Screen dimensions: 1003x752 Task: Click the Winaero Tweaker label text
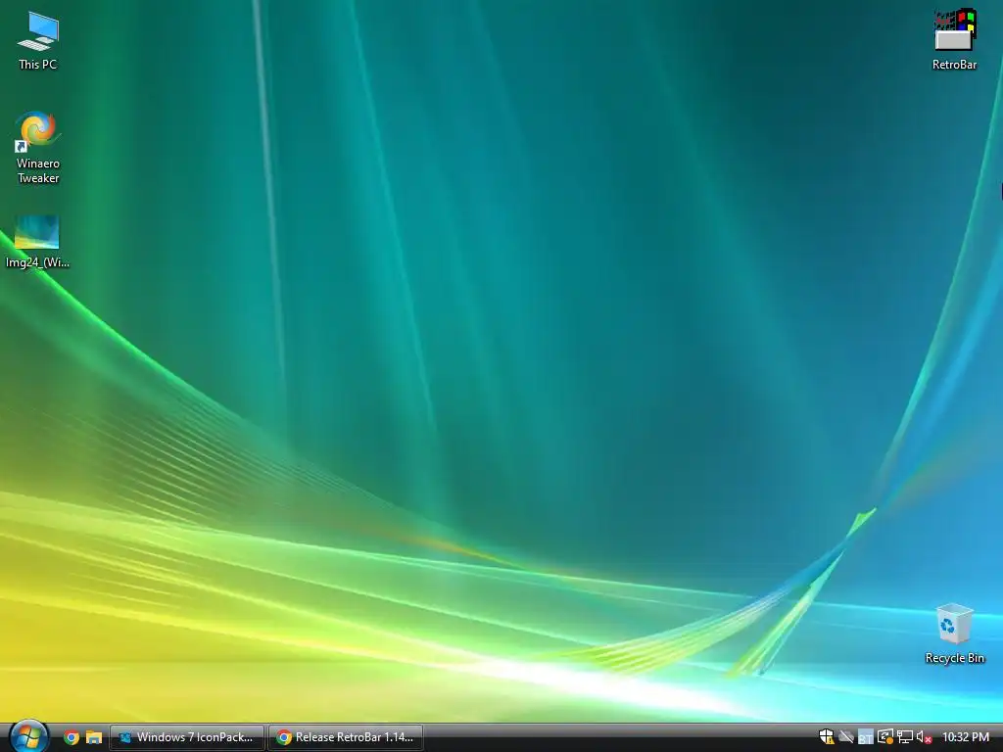[x=38, y=170]
